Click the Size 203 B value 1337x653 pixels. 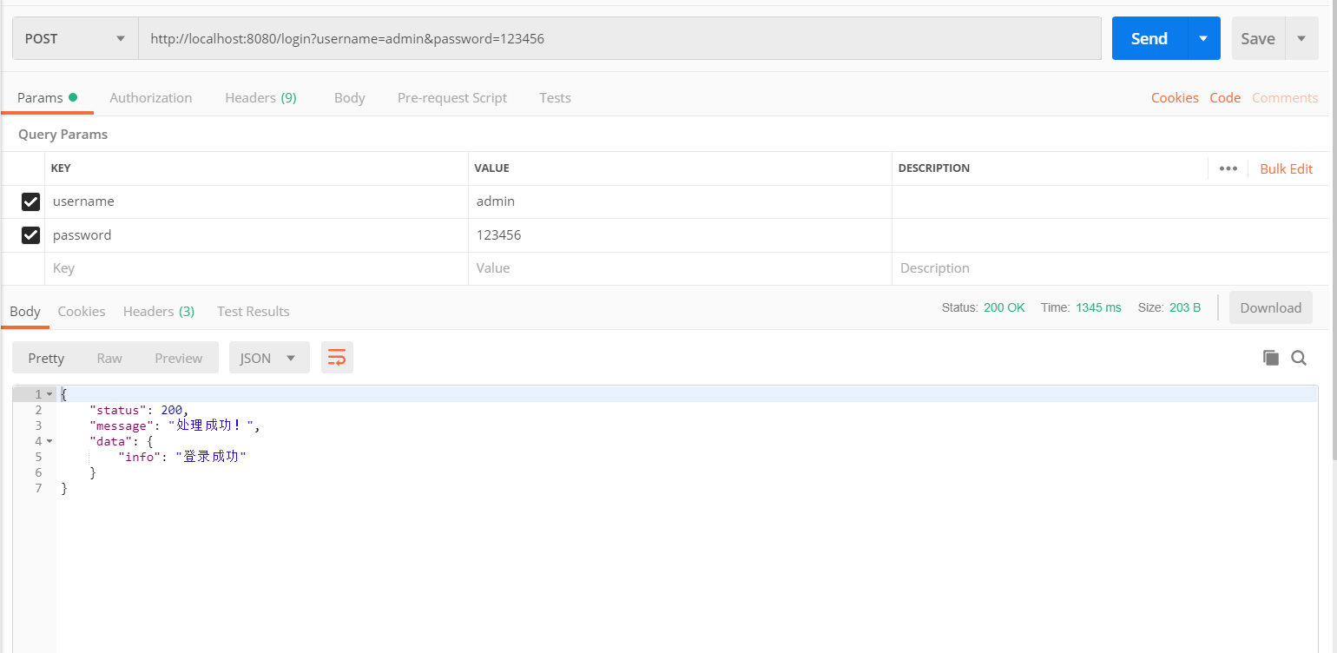[x=1185, y=307]
